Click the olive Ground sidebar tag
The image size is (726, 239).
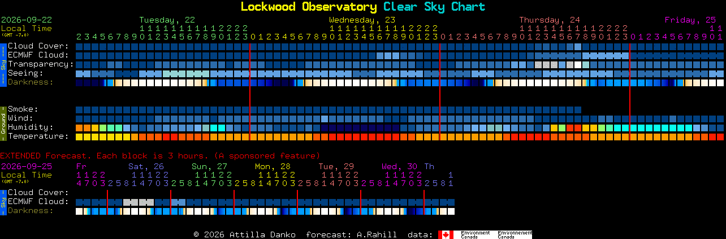coord(3,123)
